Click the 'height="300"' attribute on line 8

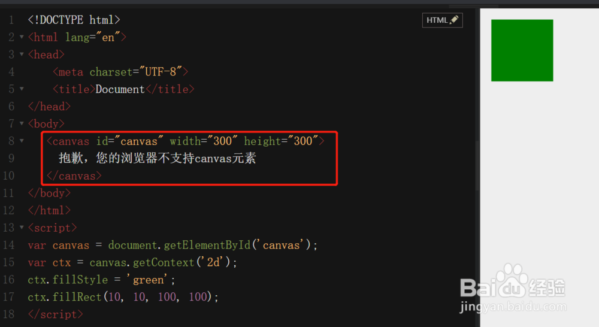tap(281, 141)
